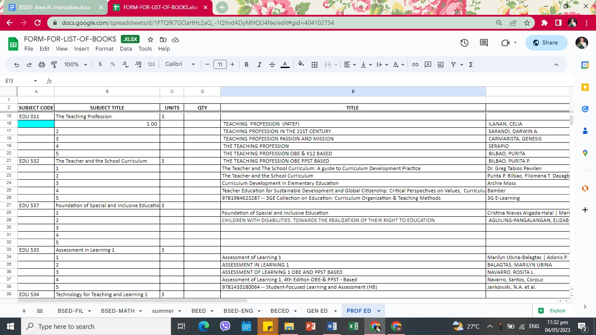Open the Explore panel
The height and width of the screenshot is (335, 596).
click(x=552, y=311)
